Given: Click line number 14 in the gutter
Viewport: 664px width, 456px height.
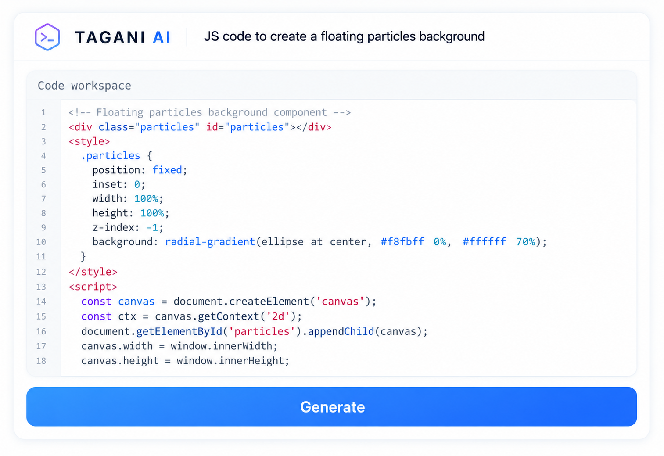Looking at the screenshot, I should pos(41,302).
